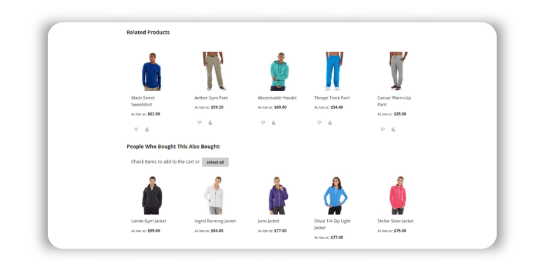Add Abominable Hoodie to wish list
543x271 pixels.
[263, 122]
